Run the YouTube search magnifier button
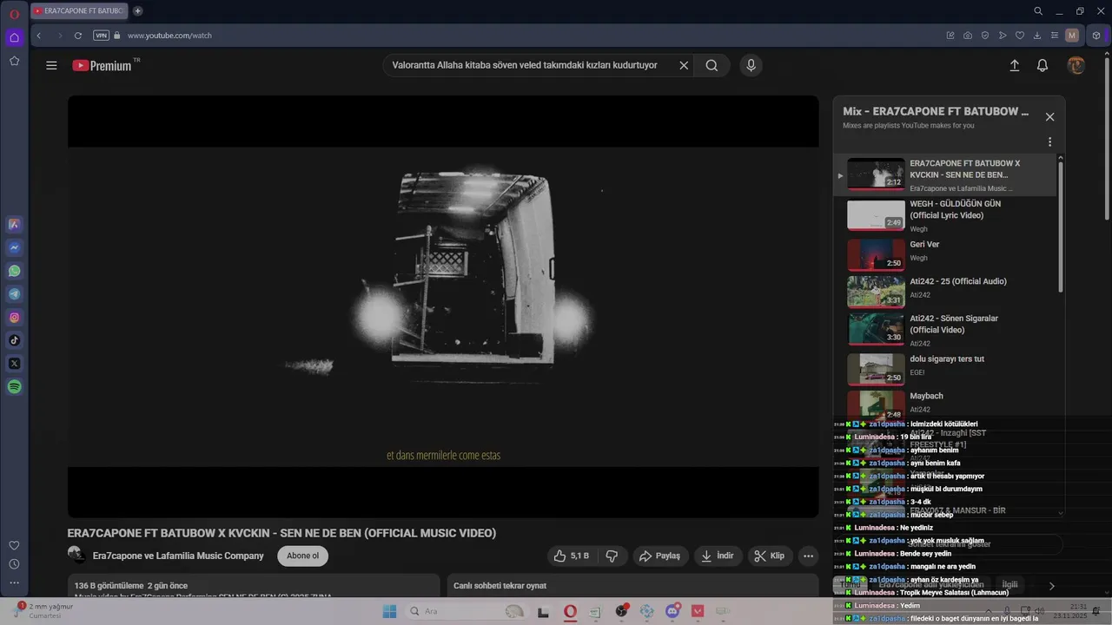Viewport: 1112px width, 625px height. [x=712, y=65]
